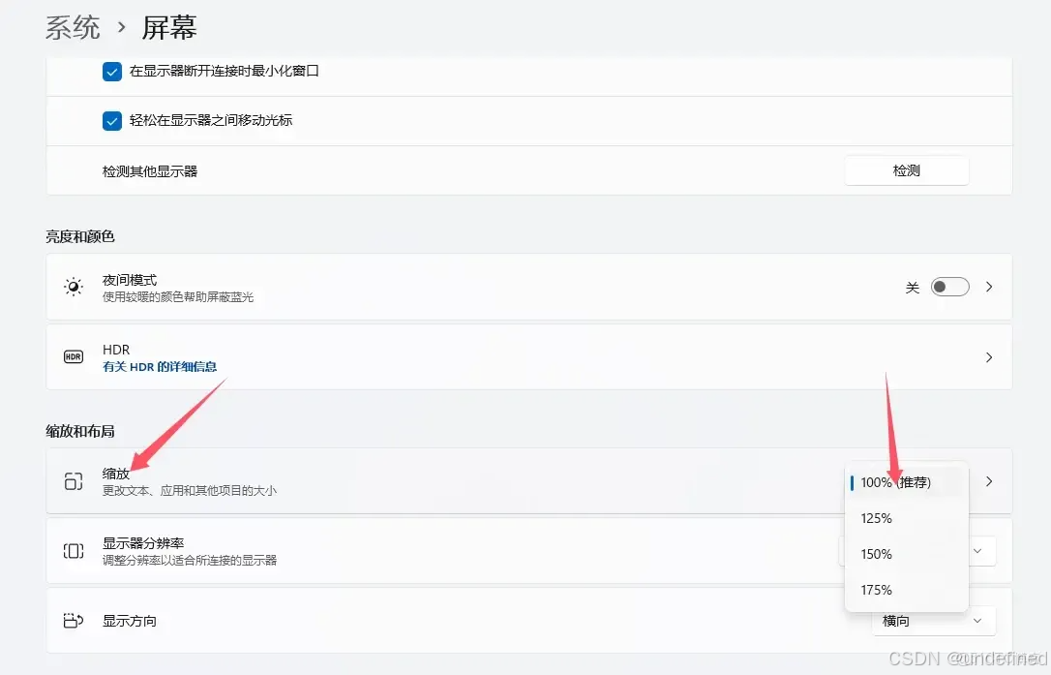1051x675 pixels.
Task: Open HDR settings via chevron arrow
Action: pyautogui.click(x=988, y=356)
